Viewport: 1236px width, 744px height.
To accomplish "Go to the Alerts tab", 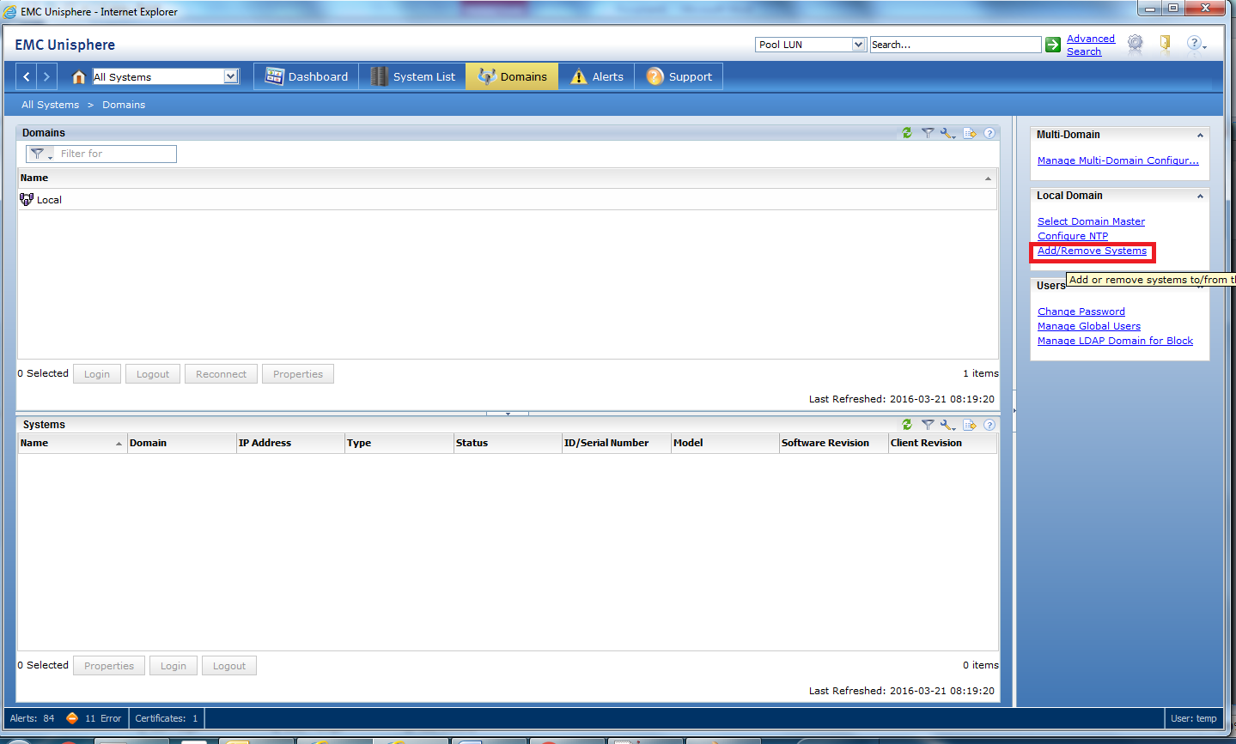I will coord(596,76).
